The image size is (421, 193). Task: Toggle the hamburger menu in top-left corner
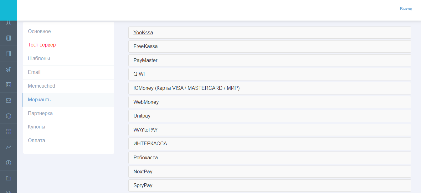coord(8,8)
